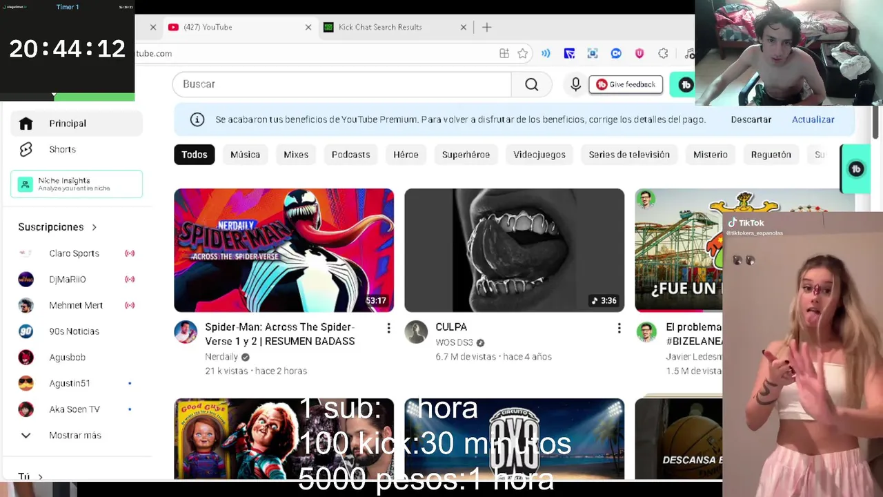Expand Mostrar más subscriptions

click(x=76, y=436)
